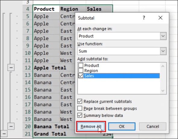Click the Remove All button
The height and width of the screenshot is (139, 178).
click(91, 126)
